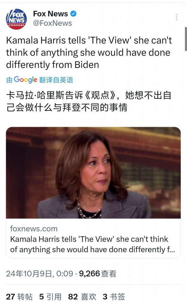187x302 pixels.
Task: Click the link card headline below foxnews.com
Action: (x=93, y=244)
